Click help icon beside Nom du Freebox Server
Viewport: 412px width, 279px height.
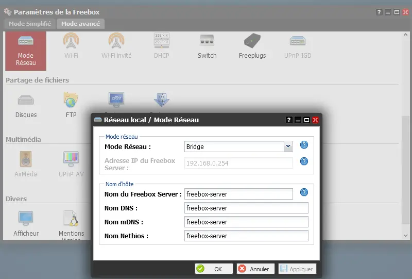tap(304, 192)
